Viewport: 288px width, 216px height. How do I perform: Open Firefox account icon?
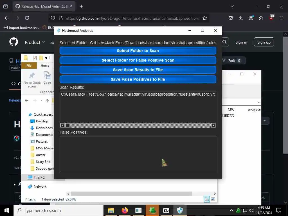[x=251, y=18]
